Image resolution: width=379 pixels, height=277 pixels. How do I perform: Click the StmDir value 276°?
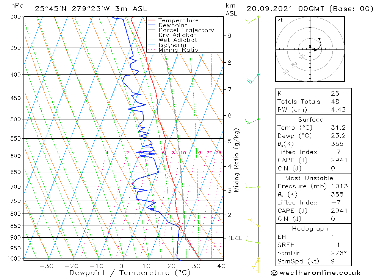click(x=339, y=253)
